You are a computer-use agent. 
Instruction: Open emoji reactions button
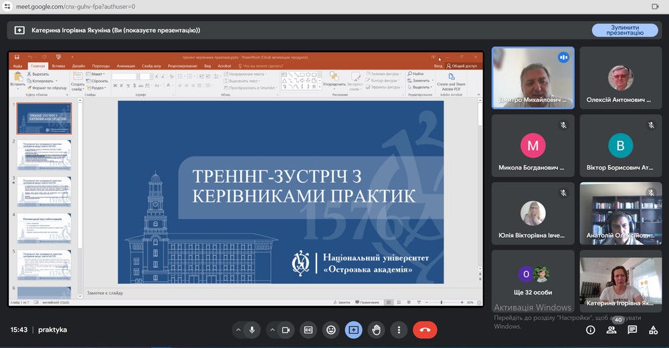click(331, 330)
